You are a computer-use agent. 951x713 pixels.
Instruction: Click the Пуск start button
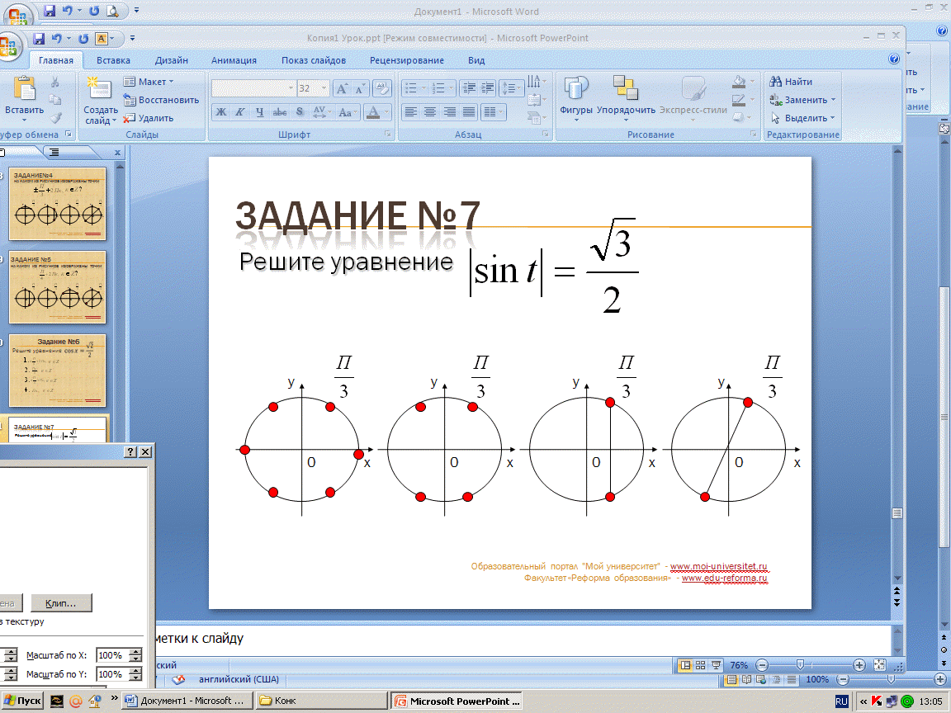point(22,701)
